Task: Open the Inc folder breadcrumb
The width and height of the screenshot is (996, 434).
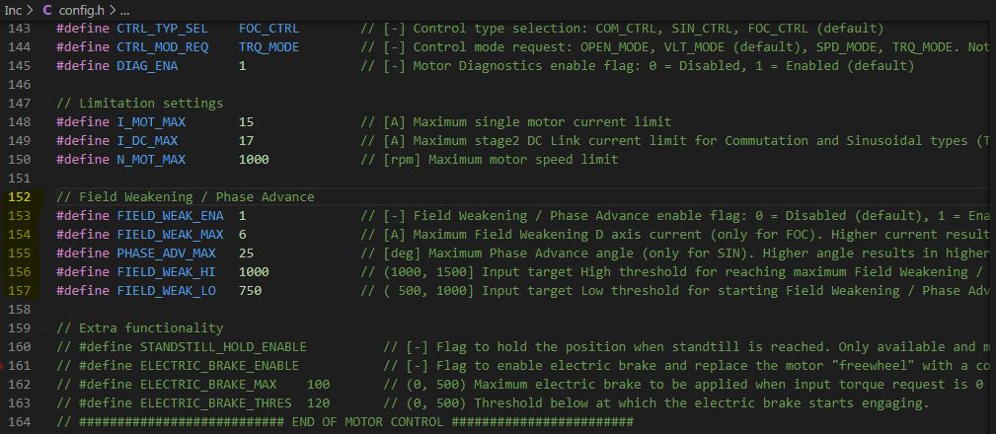Action: tap(14, 9)
